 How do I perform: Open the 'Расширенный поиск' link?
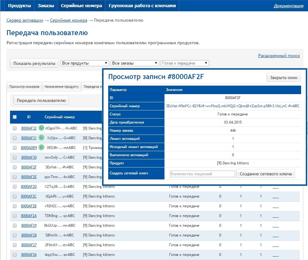pyautogui.click(x=279, y=56)
